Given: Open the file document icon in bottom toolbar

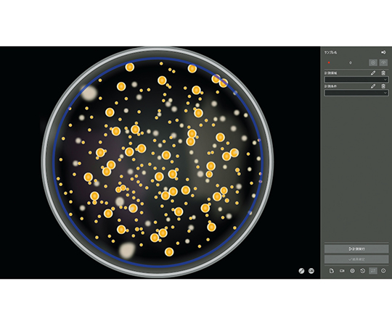Looking at the screenshot, I should click(332, 271).
